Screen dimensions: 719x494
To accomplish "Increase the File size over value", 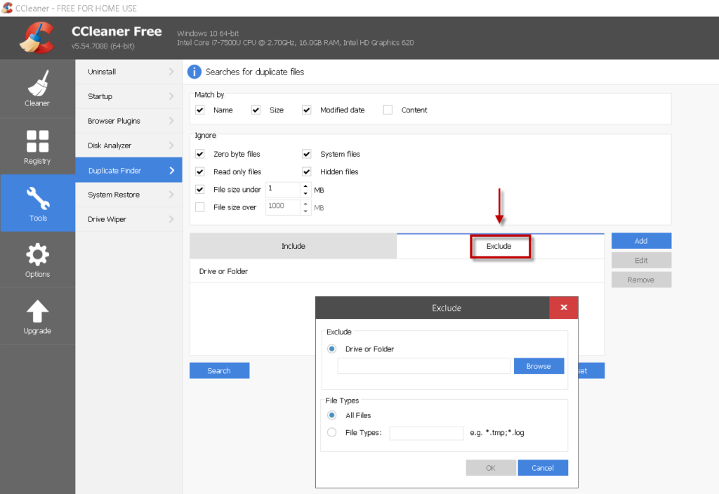I will [306, 204].
